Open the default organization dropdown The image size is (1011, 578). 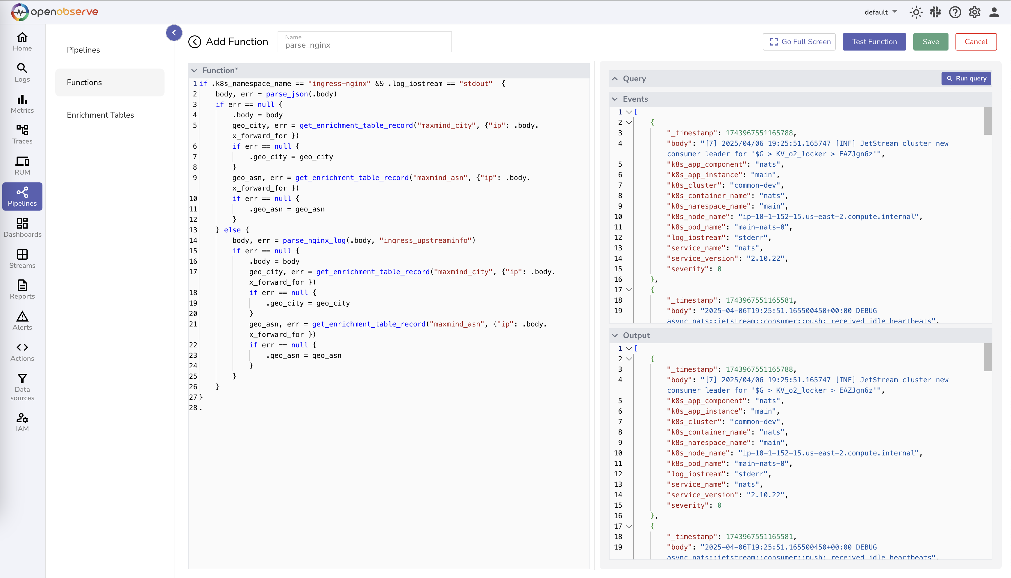point(880,12)
